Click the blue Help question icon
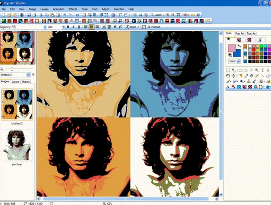Screen dimensions: 271x205 [198, 15]
